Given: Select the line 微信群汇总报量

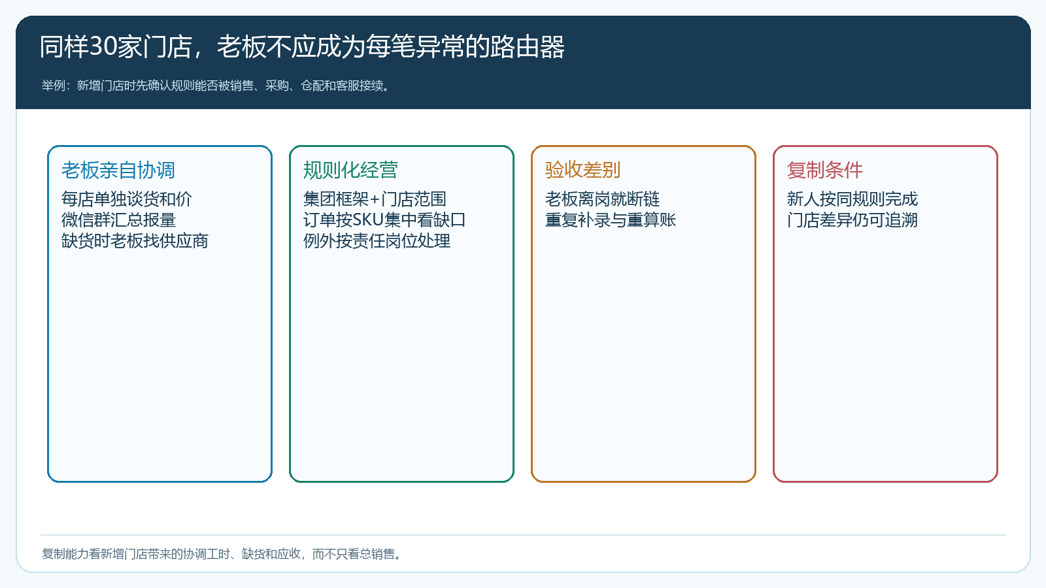Looking at the screenshot, I should [x=118, y=220].
